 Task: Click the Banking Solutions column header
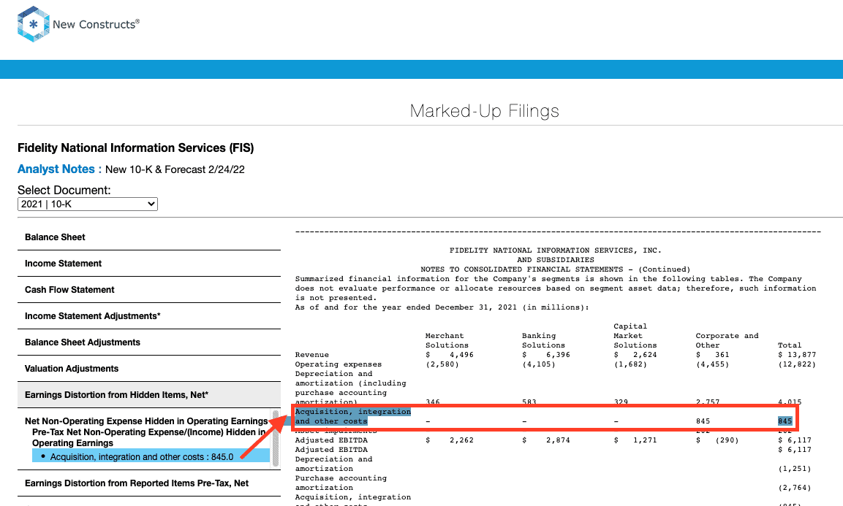click(543, 340)
